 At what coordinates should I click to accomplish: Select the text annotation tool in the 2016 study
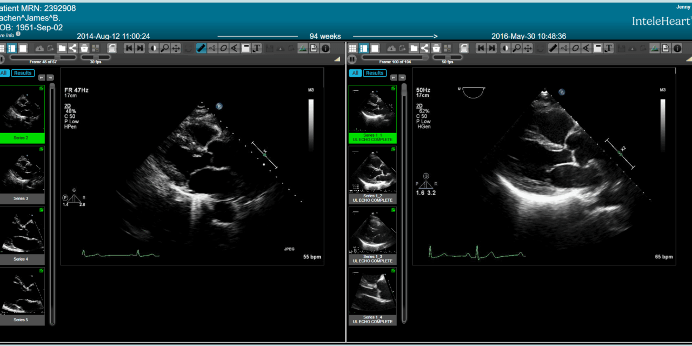coord(609,48)
